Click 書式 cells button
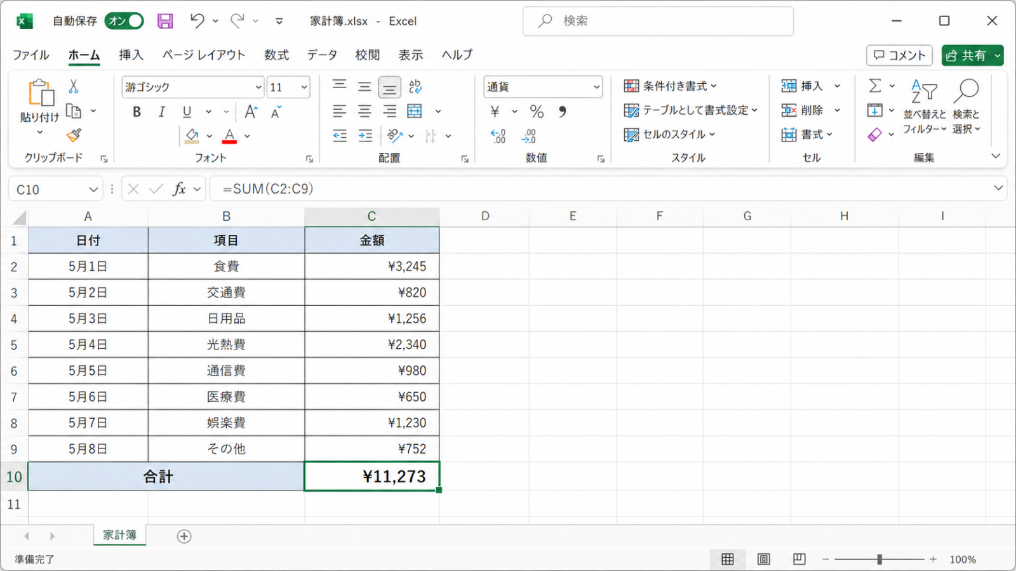Screen dimensions: 1016x571 point(807,135)
